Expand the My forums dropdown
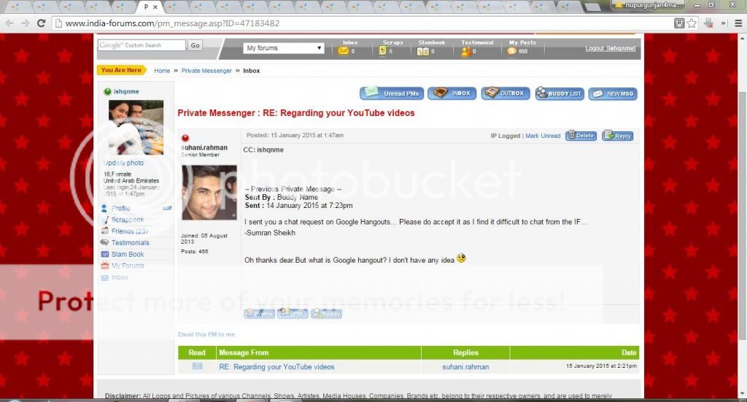Image resolution: width=747 pixels, height=402 pixels. point(284,48)
